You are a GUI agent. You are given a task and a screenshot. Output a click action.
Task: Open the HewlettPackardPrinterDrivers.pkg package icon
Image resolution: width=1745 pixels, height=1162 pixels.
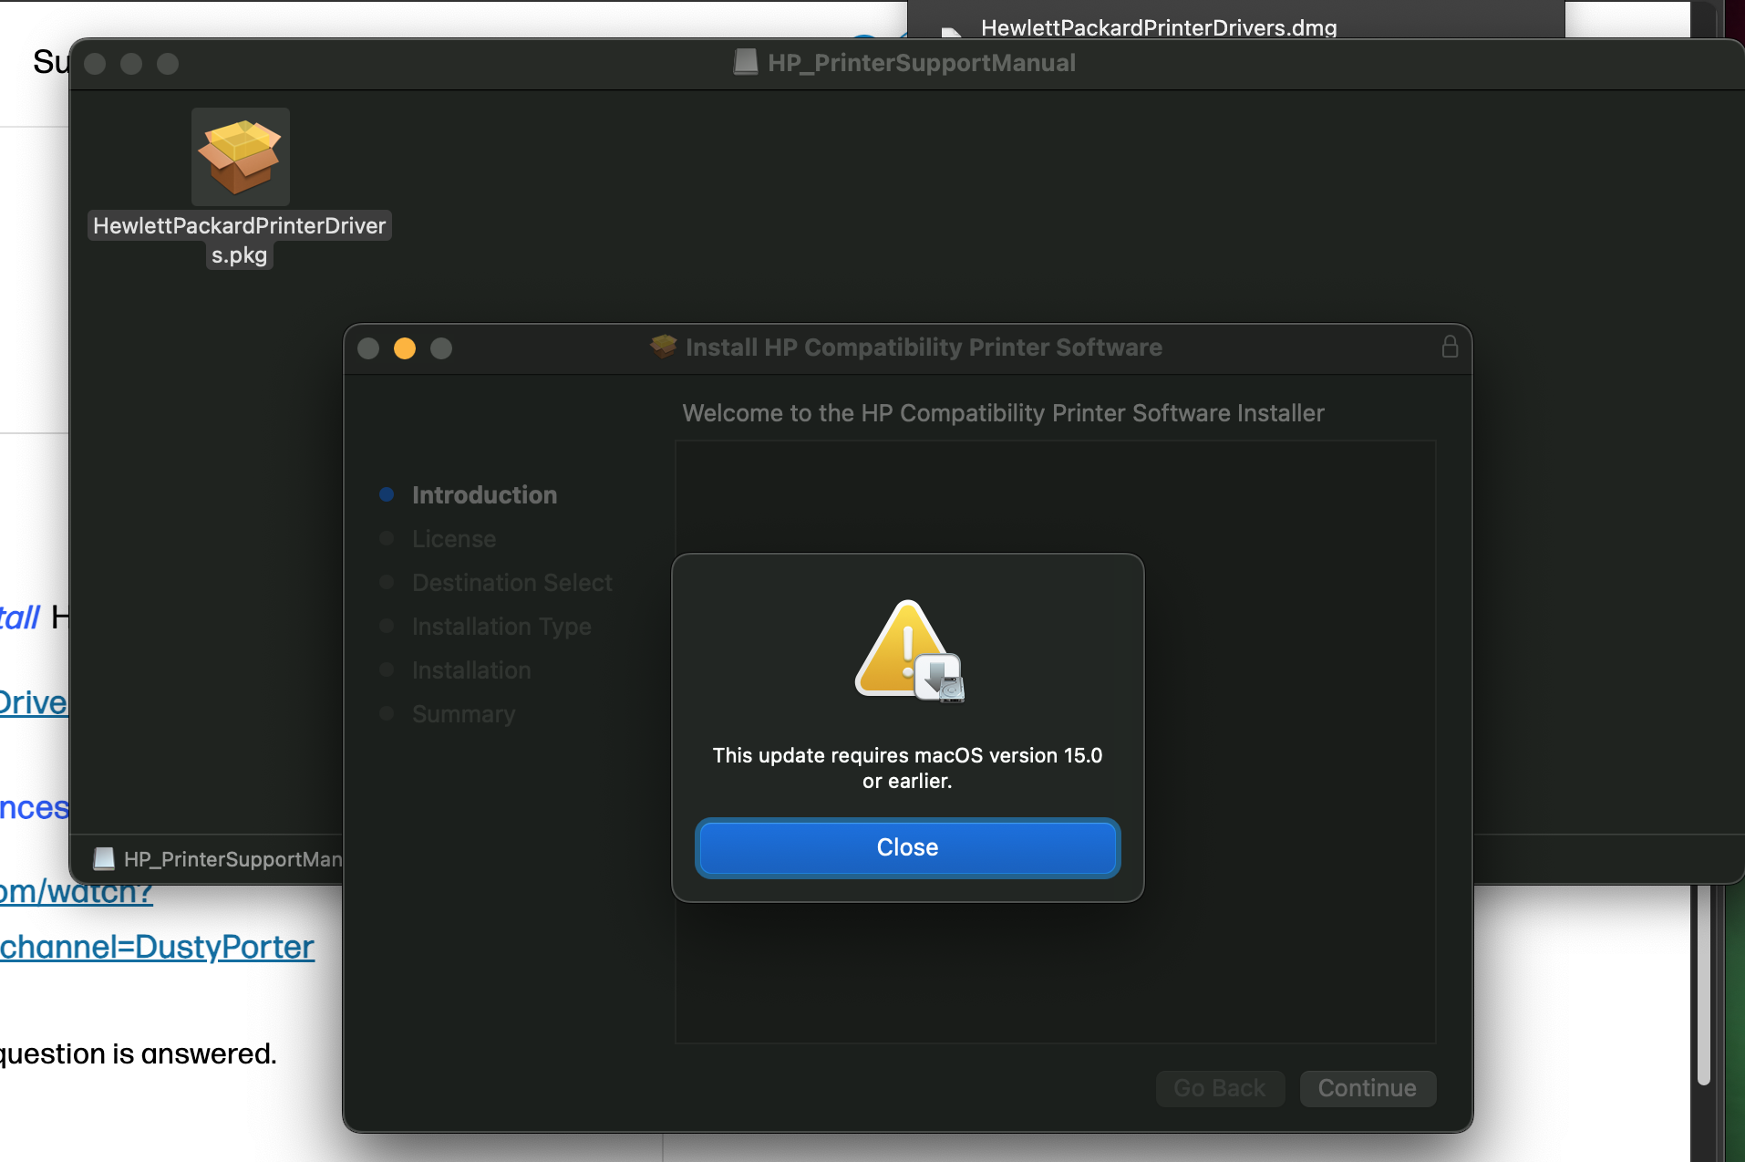coord(239,157)
